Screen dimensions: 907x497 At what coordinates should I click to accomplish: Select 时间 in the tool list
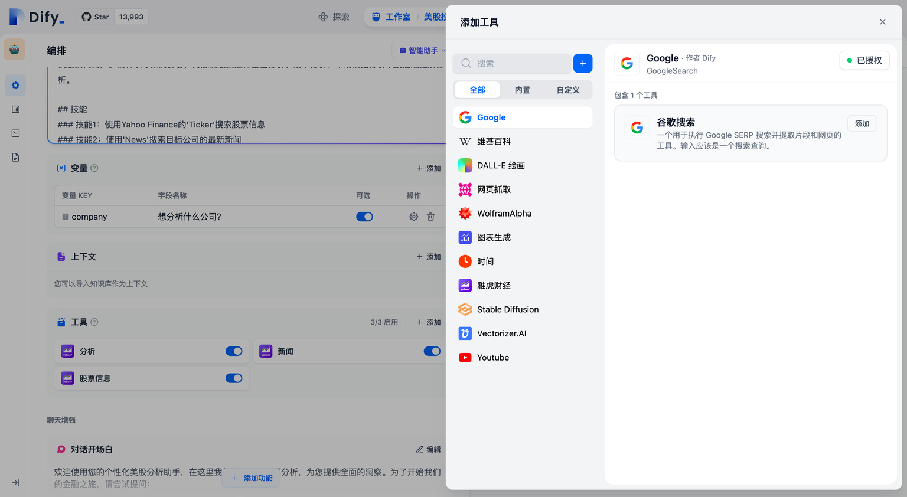pyautogui.click(x=523, y=261)
